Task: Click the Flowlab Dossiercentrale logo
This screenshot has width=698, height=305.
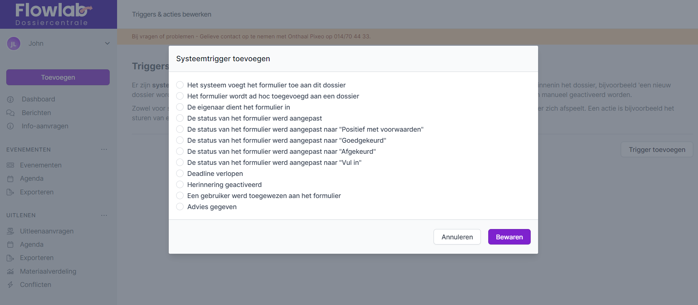Action: click(54, 14)
